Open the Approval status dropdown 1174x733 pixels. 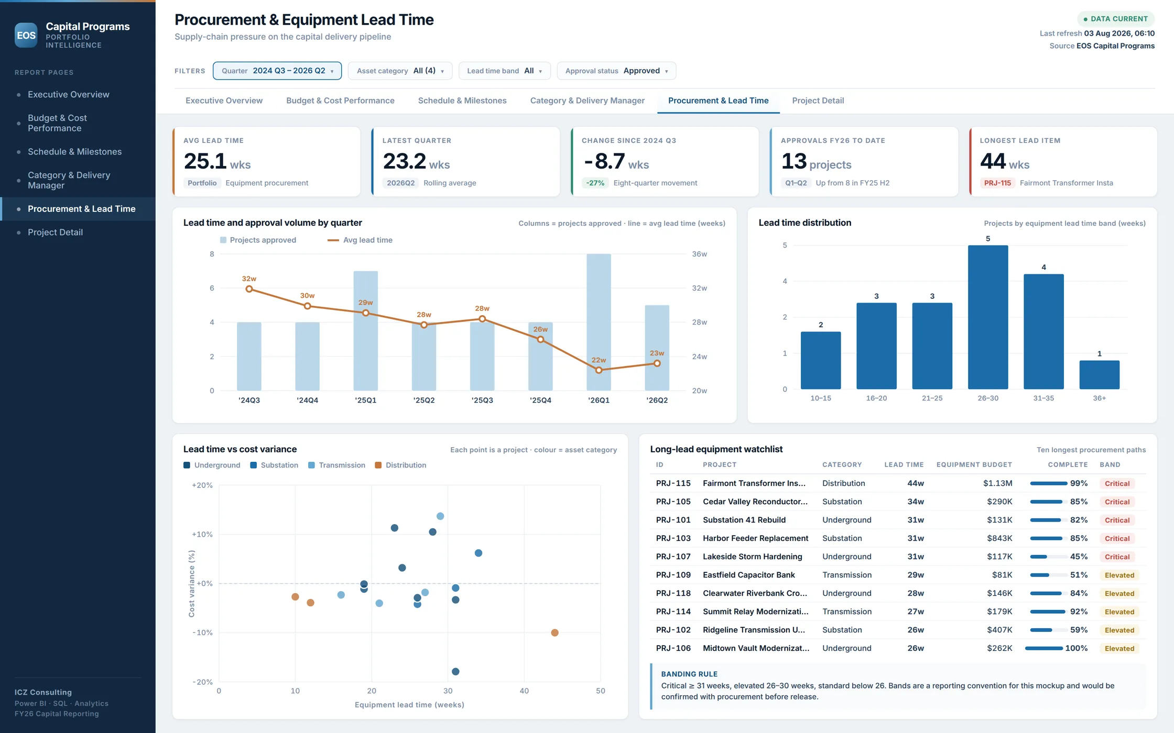(616, 71)
